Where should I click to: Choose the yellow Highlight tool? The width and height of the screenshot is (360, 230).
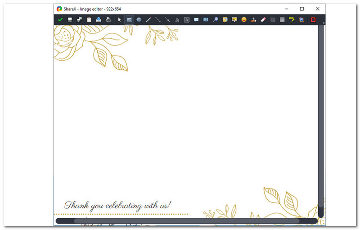click(x=292, y=20)
